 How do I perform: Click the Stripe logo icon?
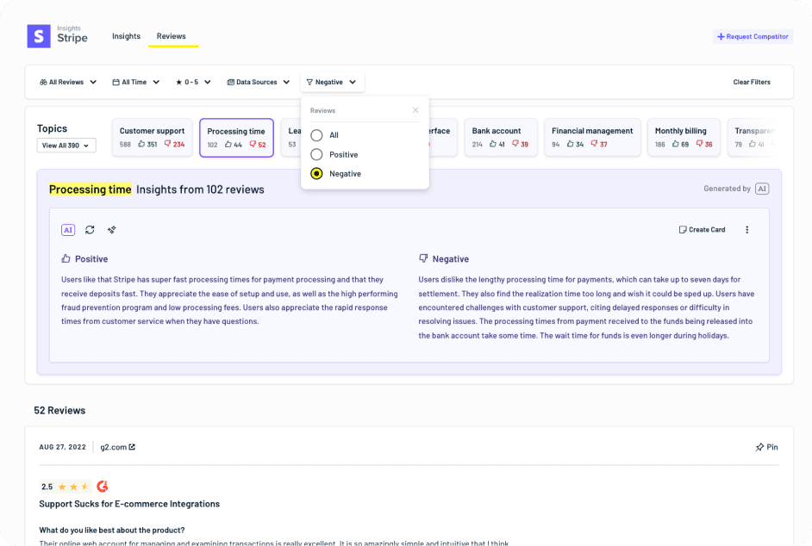pyautogui.click(x=39, y=36)
